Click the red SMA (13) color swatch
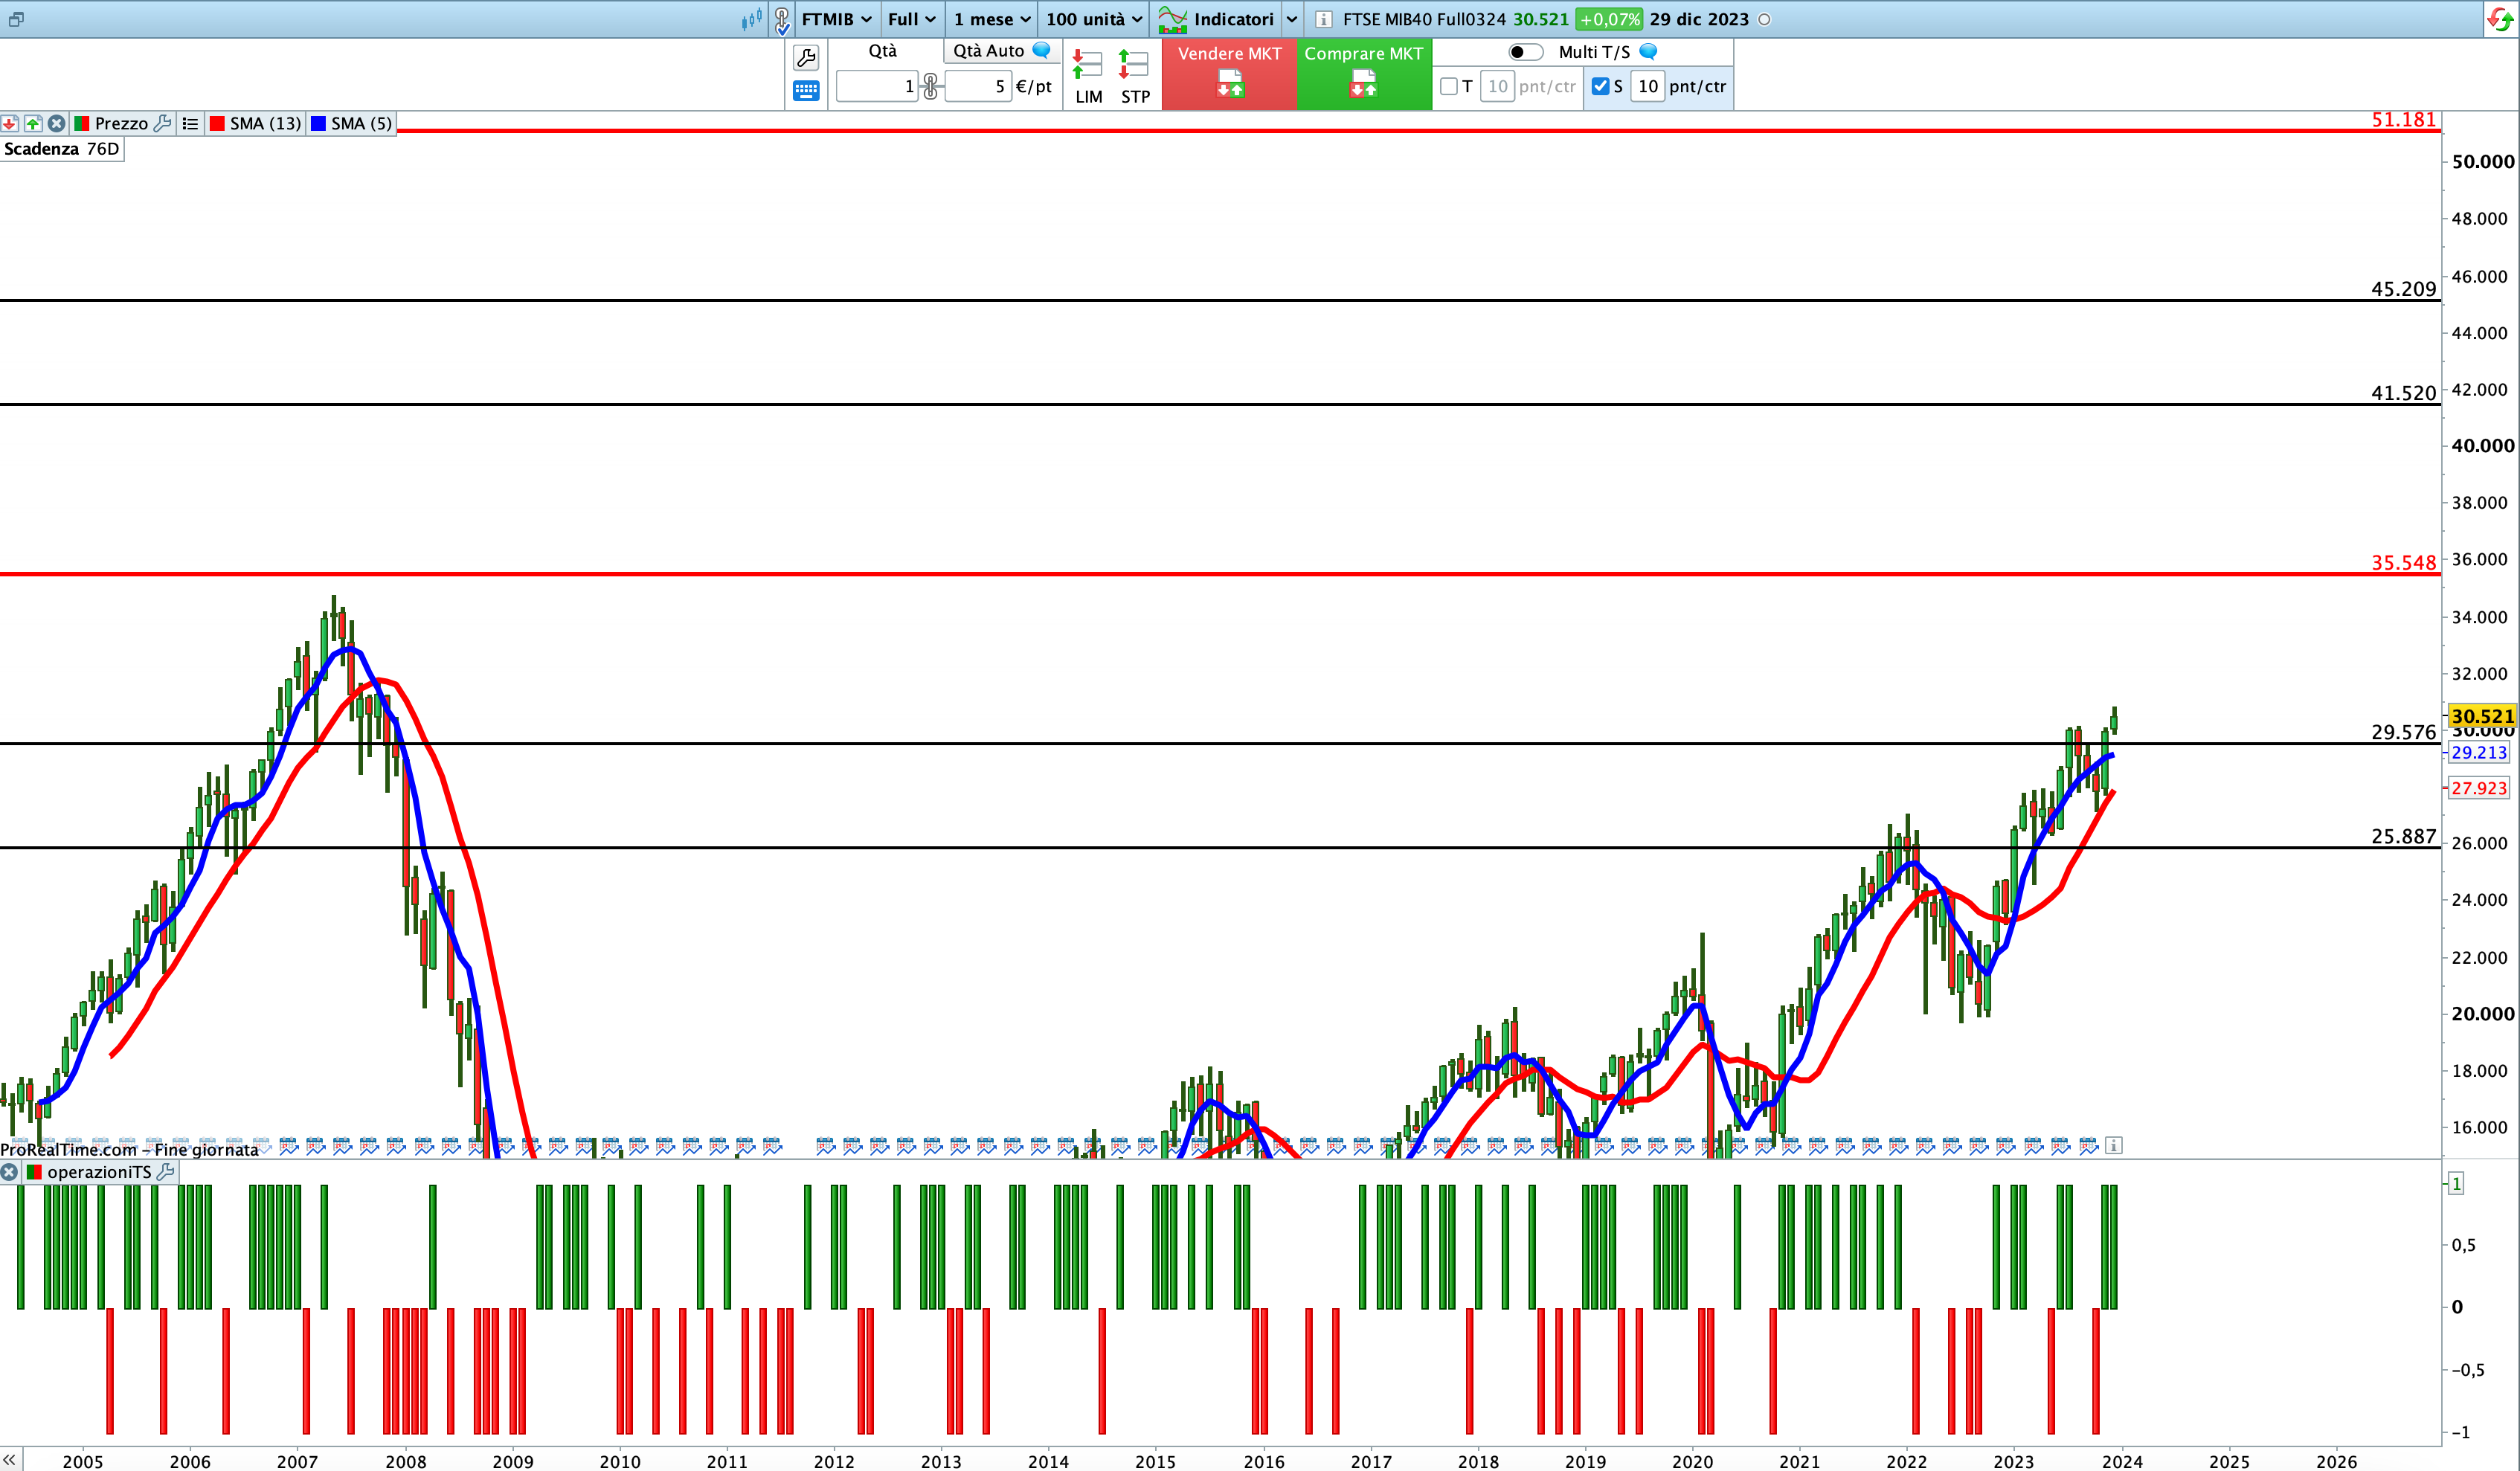Viewport: 2520px width, 1471px height. 217,123
